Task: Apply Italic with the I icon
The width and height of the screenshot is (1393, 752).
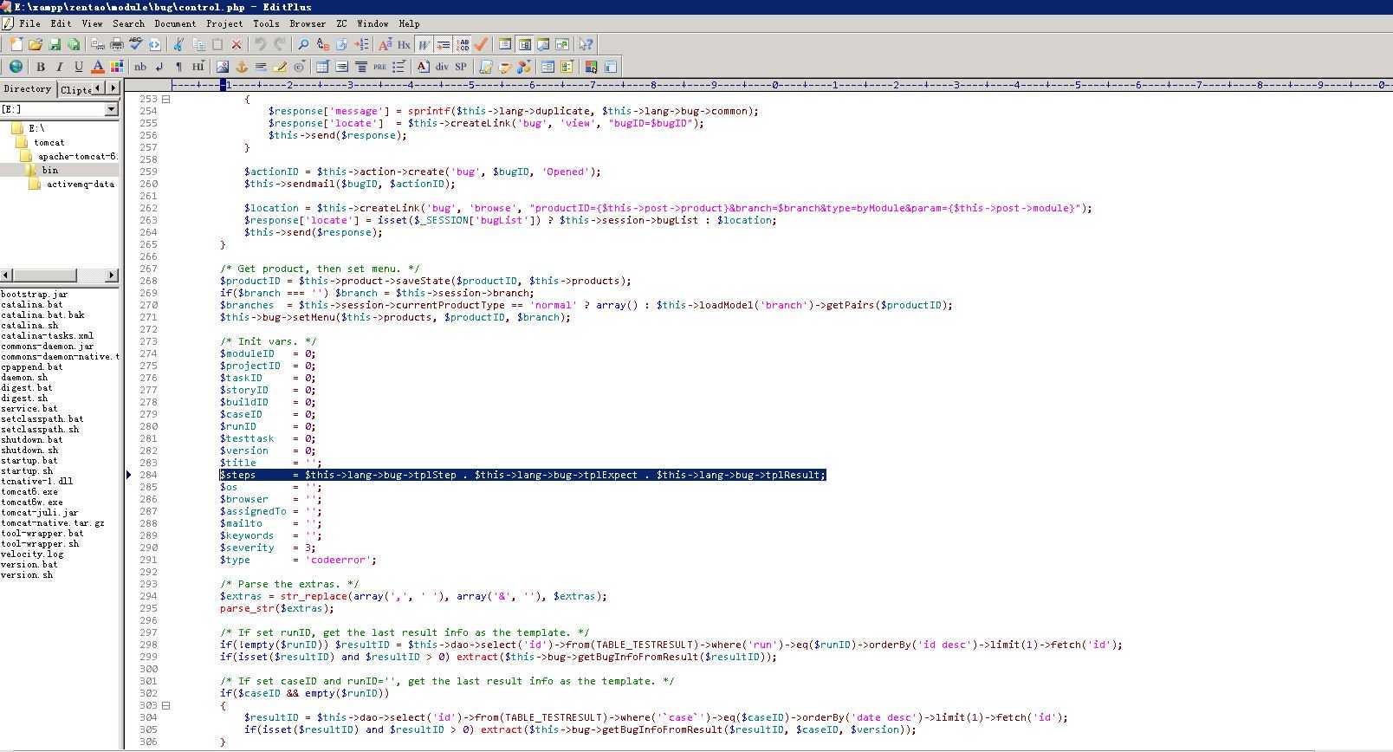Action: point(59,67)
